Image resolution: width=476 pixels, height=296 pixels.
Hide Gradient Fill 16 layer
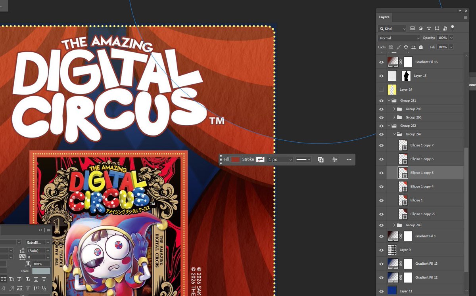[x=381, y=62]
